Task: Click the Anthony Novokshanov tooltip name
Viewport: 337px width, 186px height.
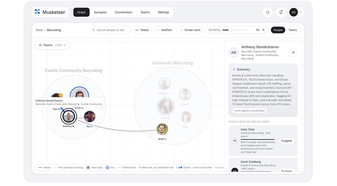Action: pos(49,100)
